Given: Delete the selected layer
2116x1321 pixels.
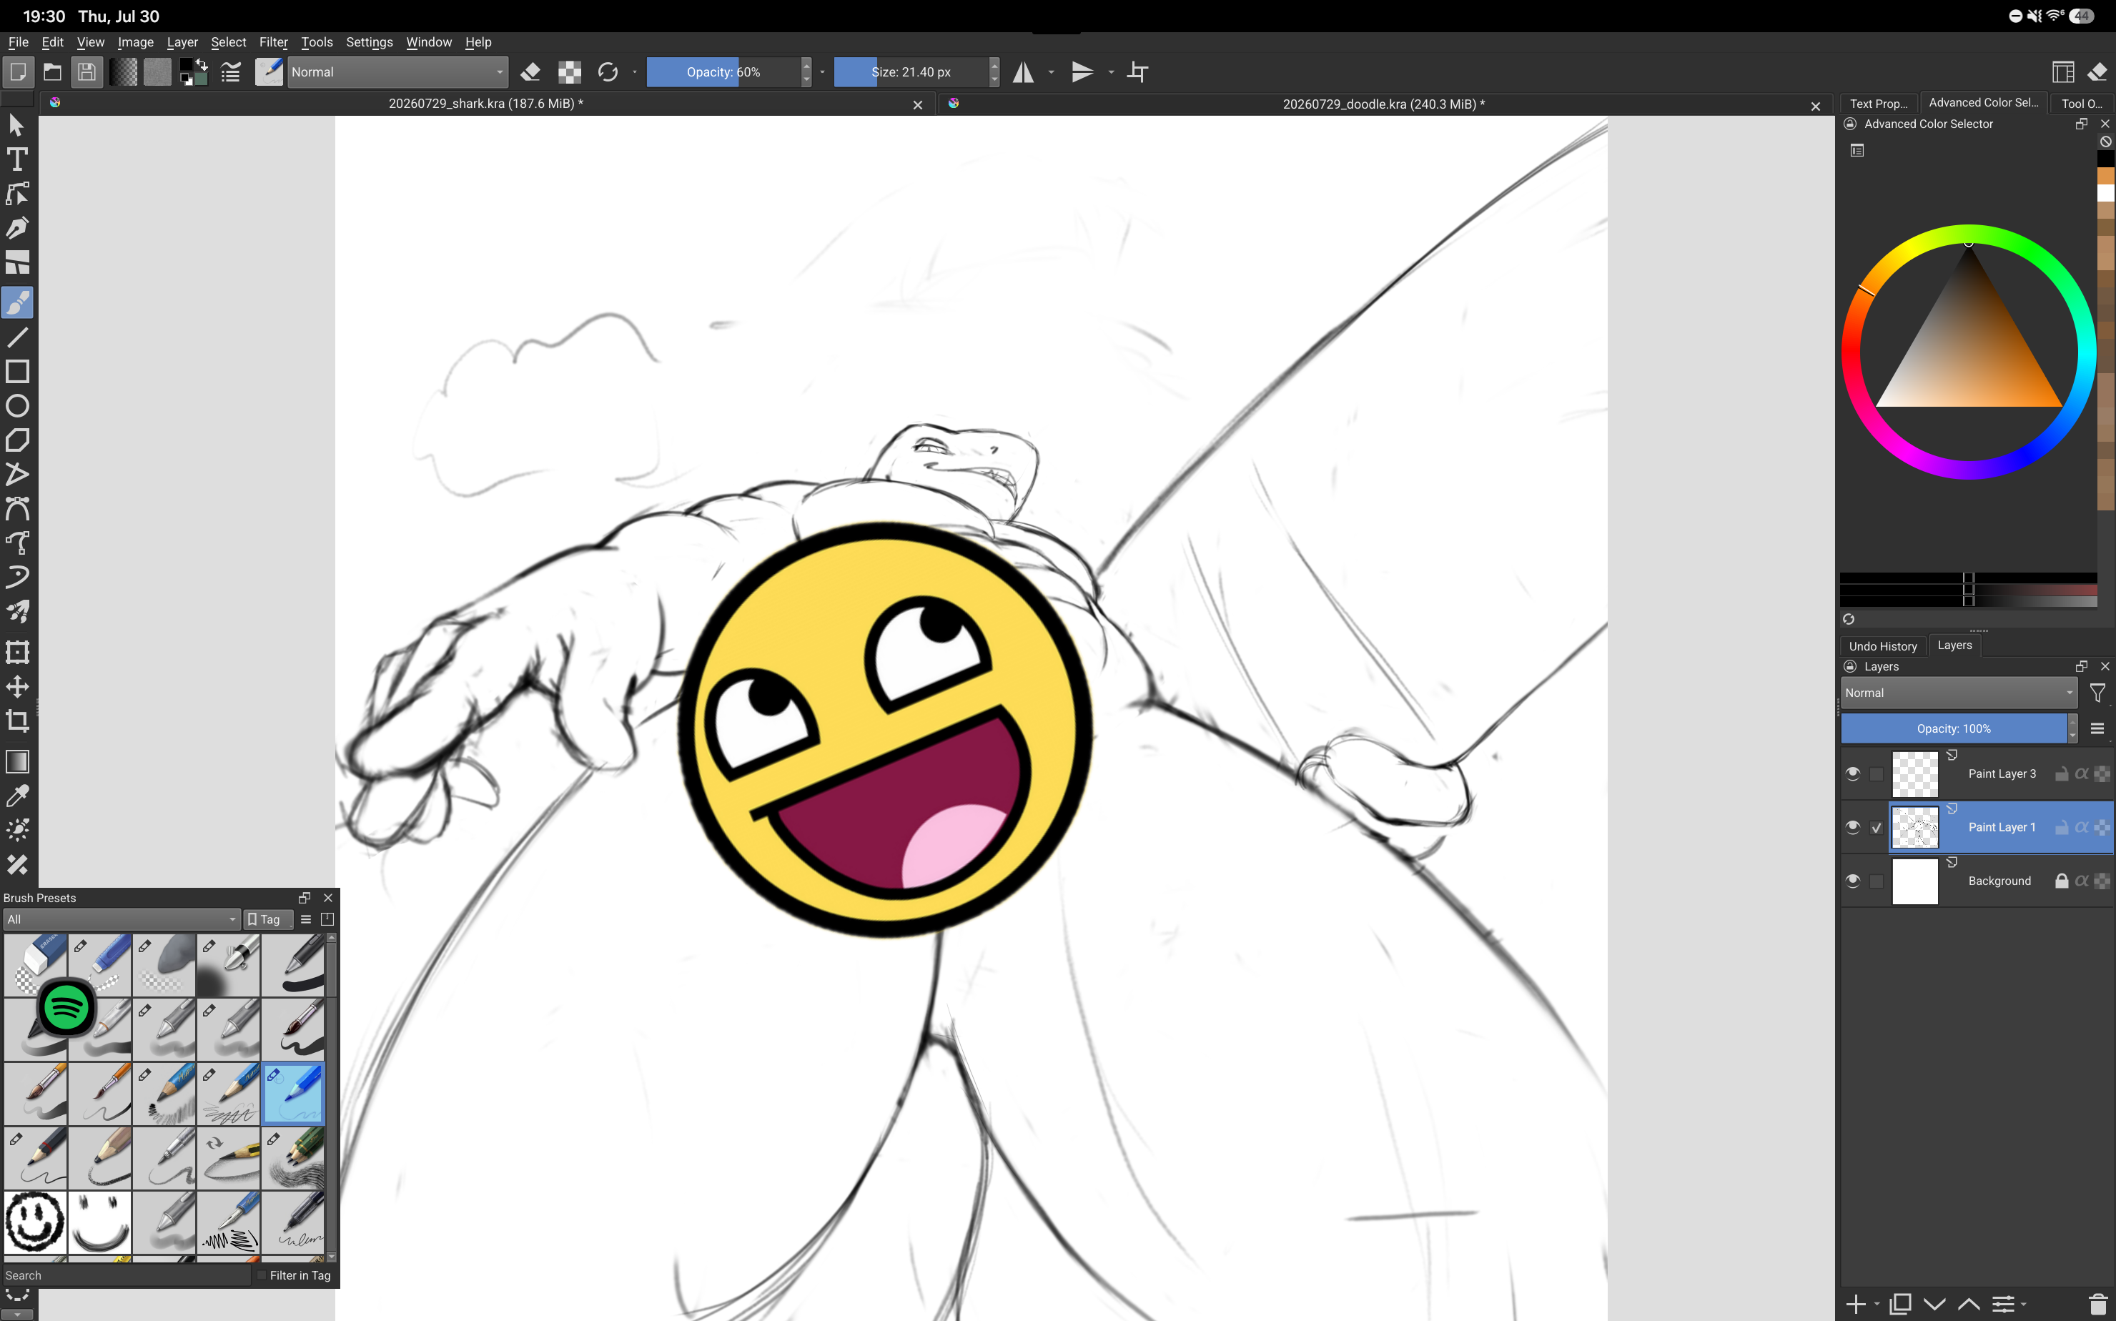Looking at the screenshot, I should click(2097, 1305).
